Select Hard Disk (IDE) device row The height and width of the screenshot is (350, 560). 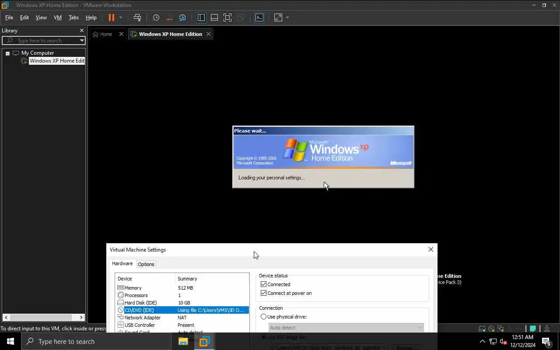coord(182,303)
